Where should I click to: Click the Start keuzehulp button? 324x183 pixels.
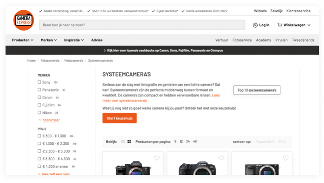click(119, 118)
